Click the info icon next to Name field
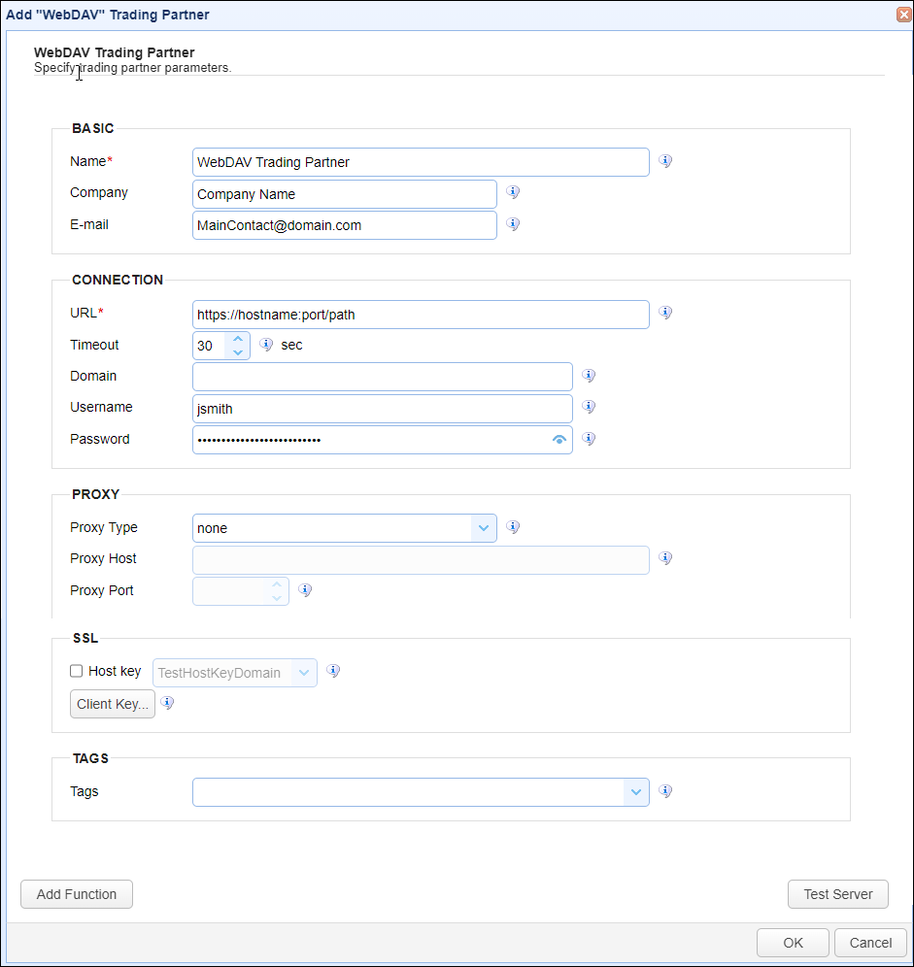Image resolution: width=914 pixels, height=967 pixels. 664,161
